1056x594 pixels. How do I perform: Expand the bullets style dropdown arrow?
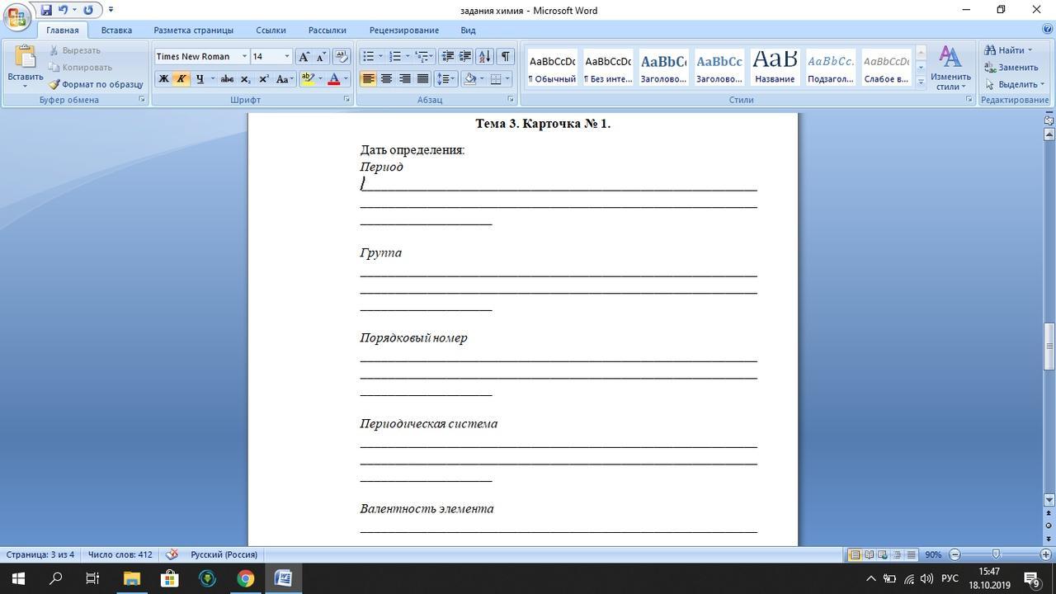coord(380,56)
